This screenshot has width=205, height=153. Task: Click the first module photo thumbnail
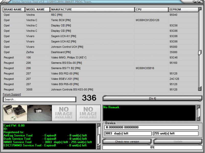(x=15, y=113)
